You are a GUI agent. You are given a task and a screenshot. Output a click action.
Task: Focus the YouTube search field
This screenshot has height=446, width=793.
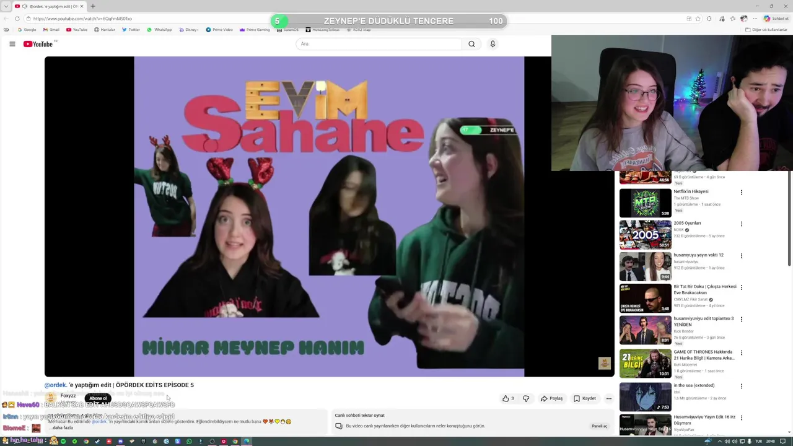(379, 44)
